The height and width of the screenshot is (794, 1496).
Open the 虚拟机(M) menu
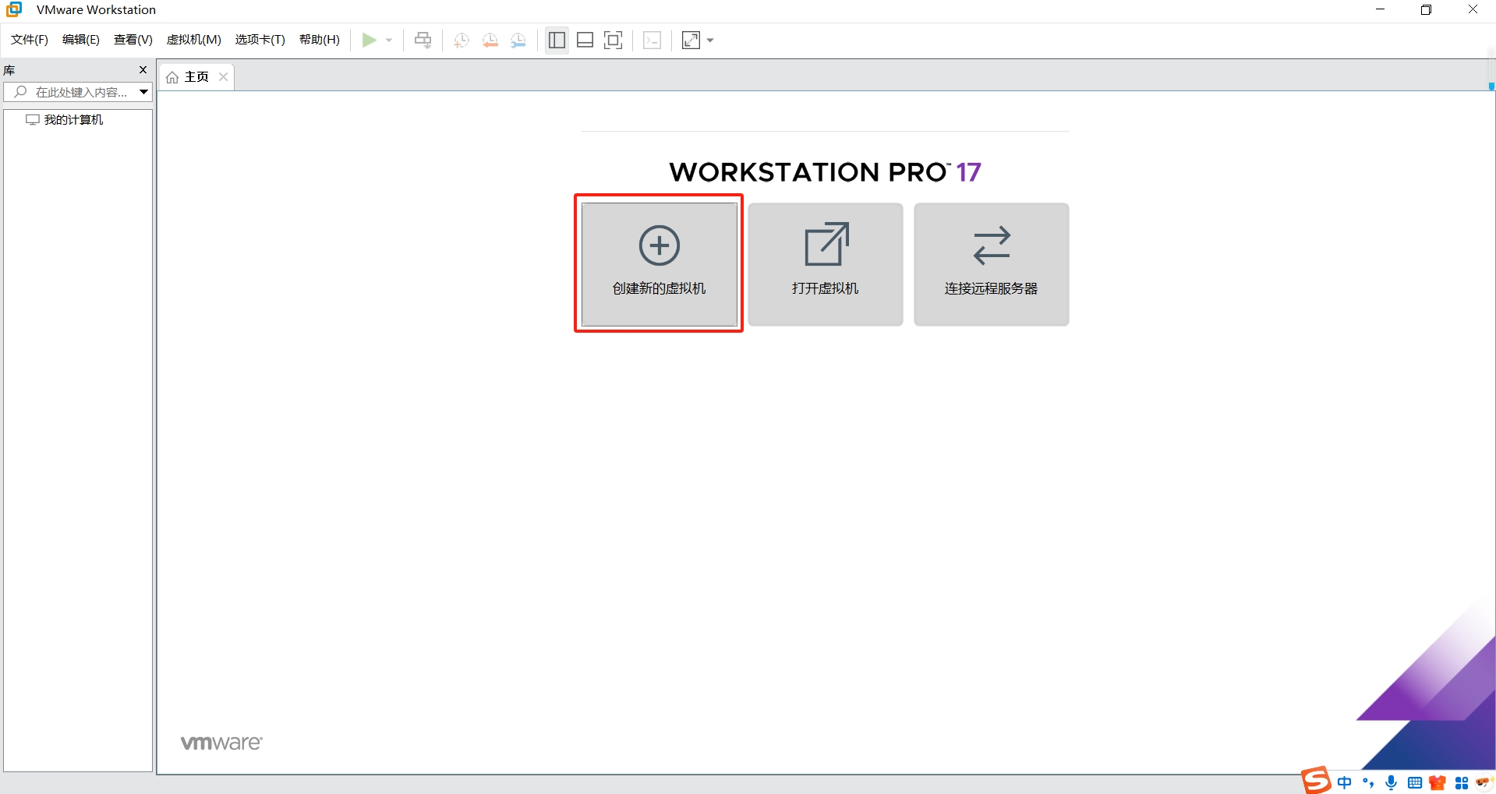coord(194,40)
